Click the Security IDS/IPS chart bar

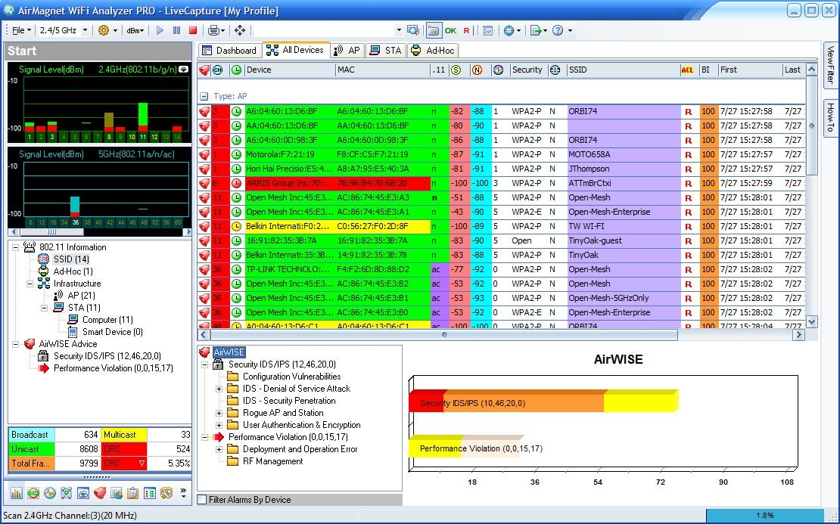pos(543,402)
